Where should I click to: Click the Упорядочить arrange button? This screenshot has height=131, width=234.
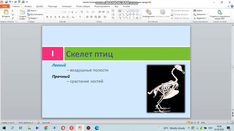click(148, 14)
